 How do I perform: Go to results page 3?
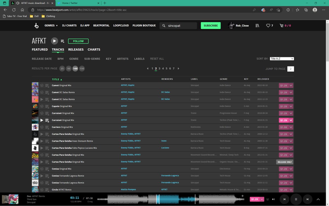(159, 69)
